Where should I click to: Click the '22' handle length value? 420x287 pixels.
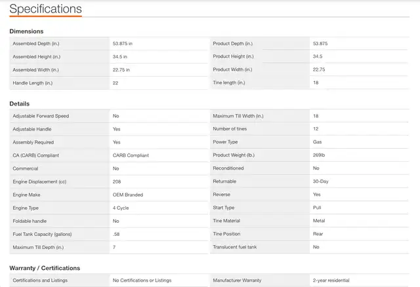[x=115, y=83]
